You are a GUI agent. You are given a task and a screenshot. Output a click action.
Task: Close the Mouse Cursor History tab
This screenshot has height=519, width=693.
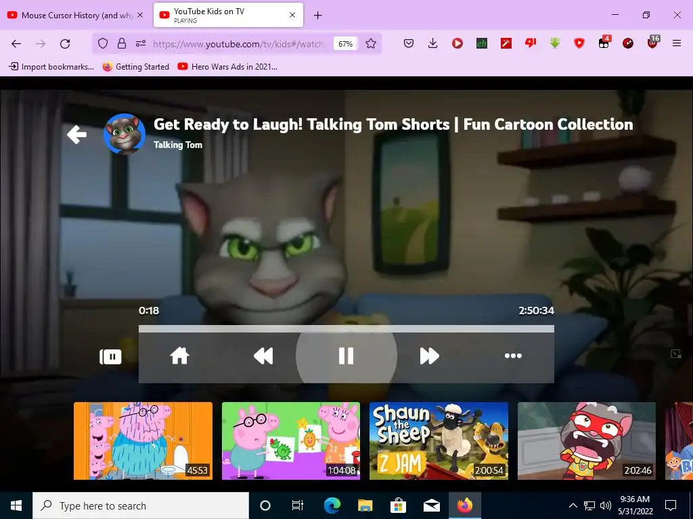(x=140, y=15)
